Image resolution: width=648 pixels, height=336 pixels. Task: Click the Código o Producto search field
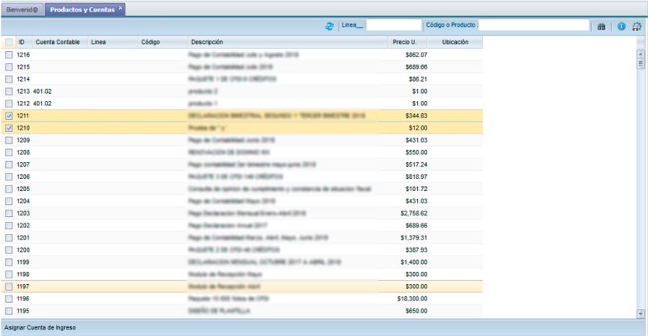(x=535, y=26)
